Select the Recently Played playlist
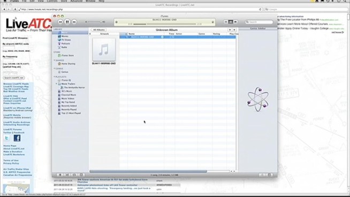This screenshot has height=197, width=350. tap(69, 109)
